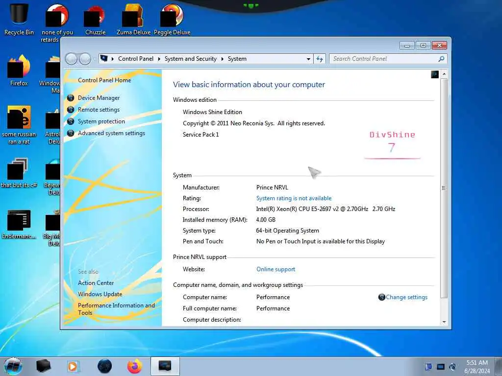
Task: Open Windows Update link
Action: coord(100,294)
